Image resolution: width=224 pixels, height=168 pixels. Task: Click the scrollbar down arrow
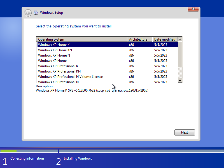coord(180,81)
